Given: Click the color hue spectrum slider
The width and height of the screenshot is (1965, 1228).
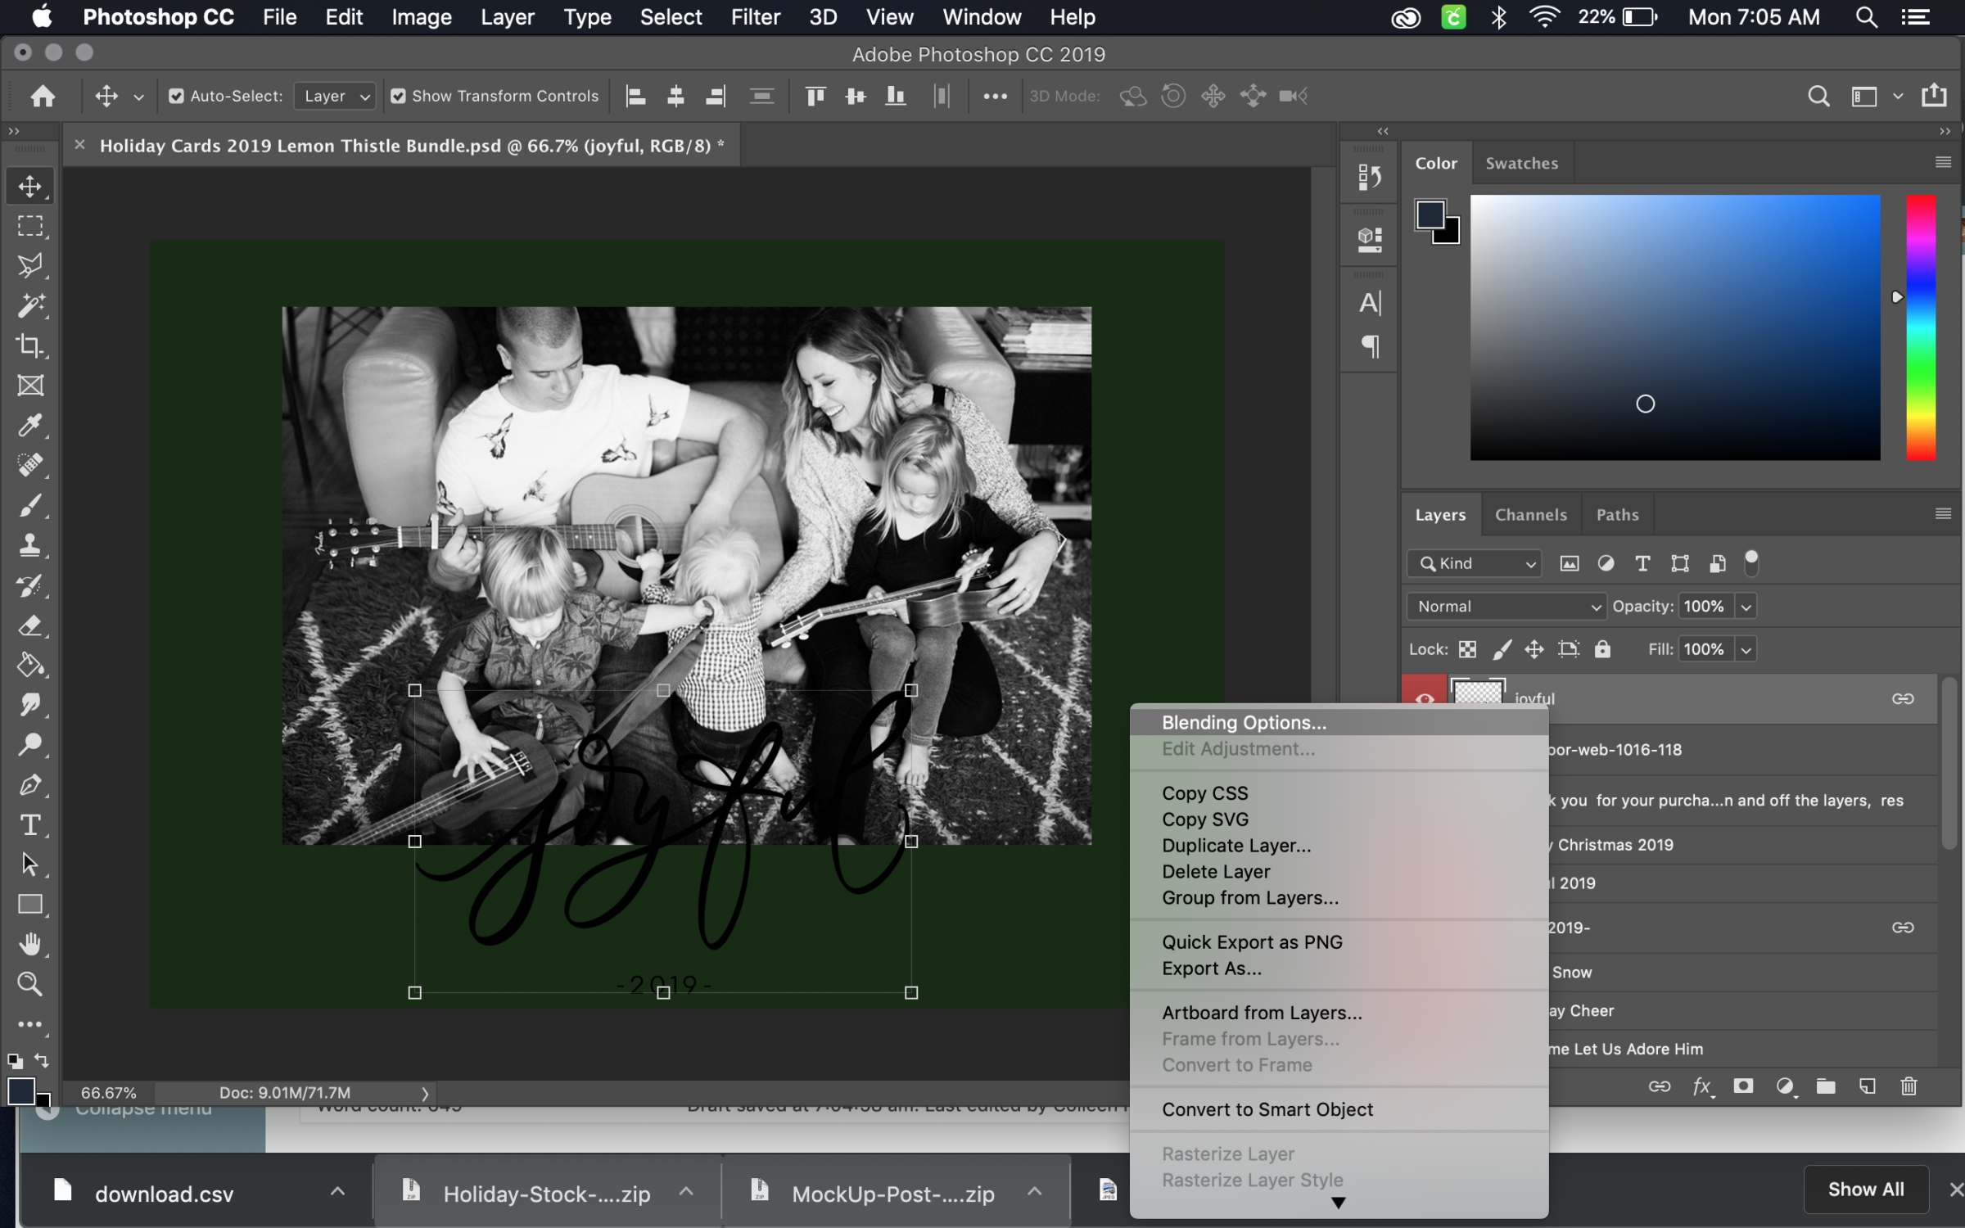Looking at the screenshot, I should pyautogui.click(x=1921, y=327).
